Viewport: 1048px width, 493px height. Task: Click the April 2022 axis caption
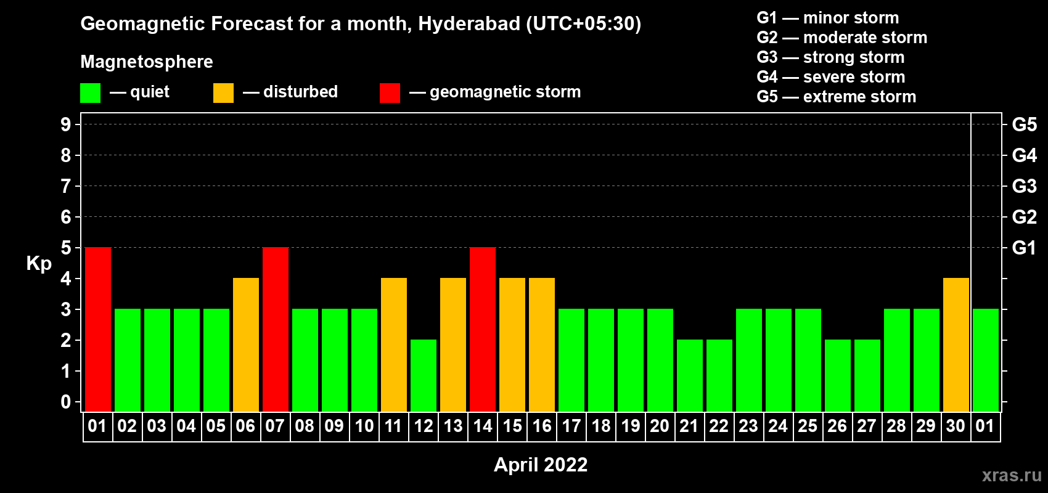541,465
